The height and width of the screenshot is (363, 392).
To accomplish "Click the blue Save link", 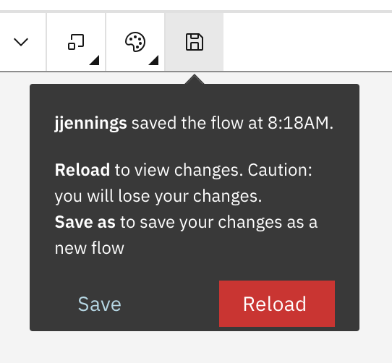I will tap(100, 304).
